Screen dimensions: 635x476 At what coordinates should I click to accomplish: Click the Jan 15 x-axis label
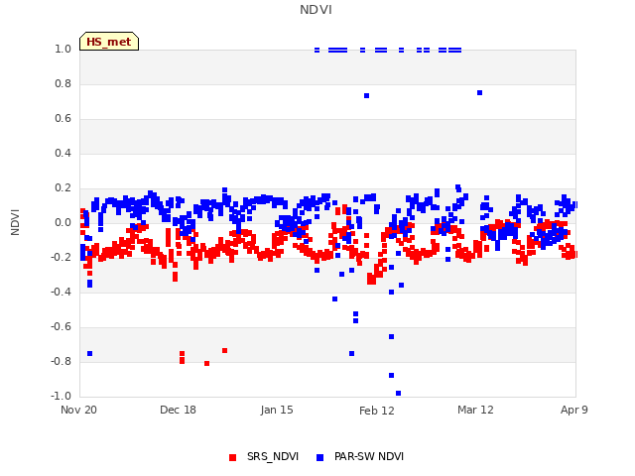click(x=277, y=410)
